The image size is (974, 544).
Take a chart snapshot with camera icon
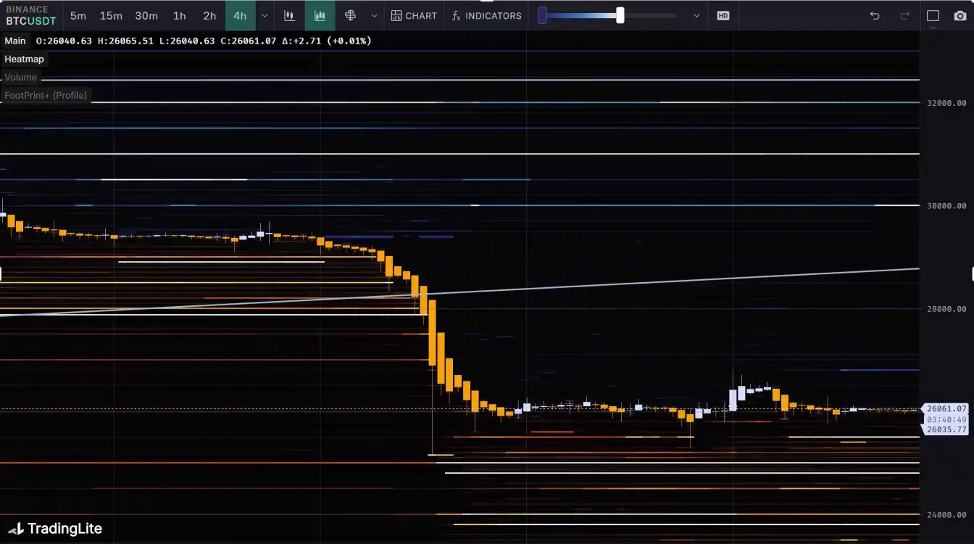coord(960,15)
